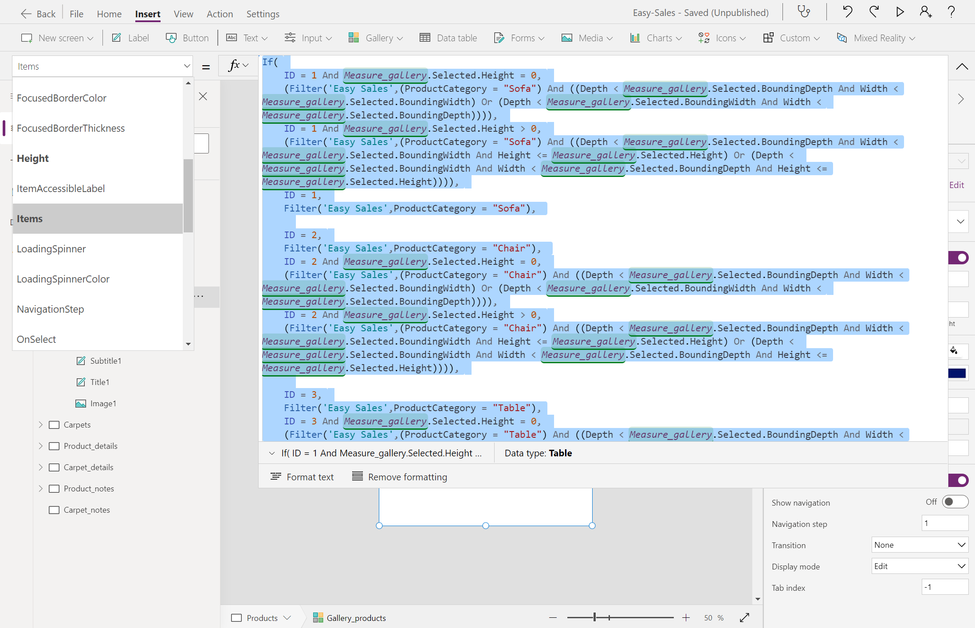Select LoadingSpinnerColor property
Viewport: 975px width, 628px height.
point(98,279)
